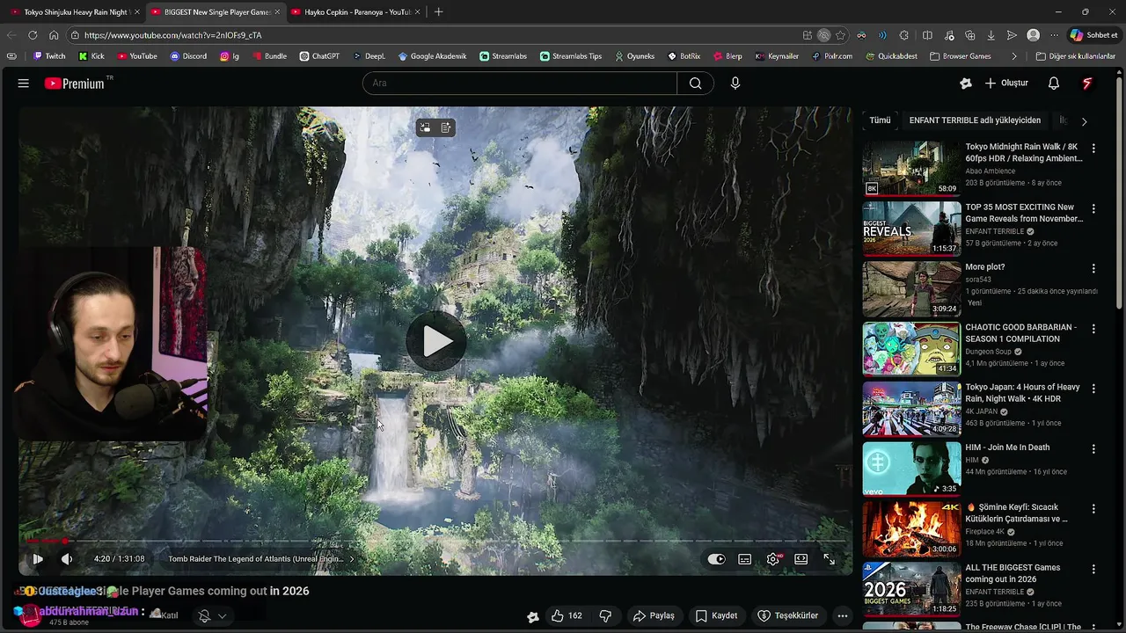Open Diğer sık kullanılanlar folder
The width and height of the screenshot is (1126, 633).
pyautogui.click(x=1075, y=56)
